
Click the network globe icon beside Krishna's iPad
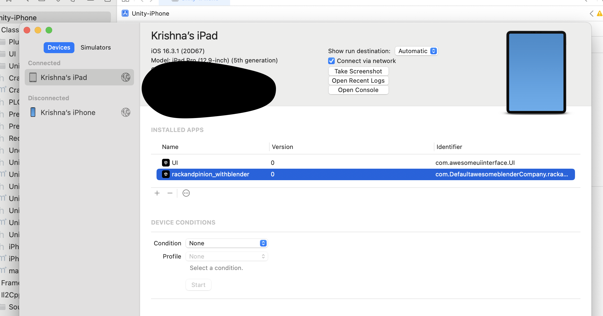coord(126,77)
